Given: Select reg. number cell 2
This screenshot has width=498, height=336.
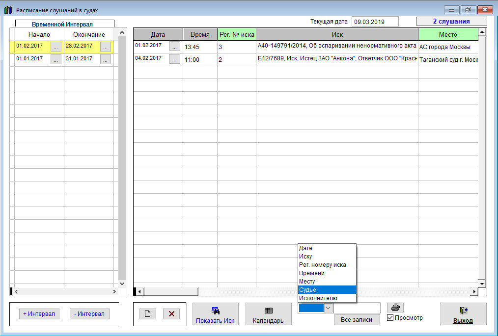Looking at the screenshot, I should point(237,60).
